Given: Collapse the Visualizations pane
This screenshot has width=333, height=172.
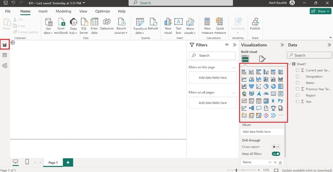Looking at the screenshot, I should 282,45.
